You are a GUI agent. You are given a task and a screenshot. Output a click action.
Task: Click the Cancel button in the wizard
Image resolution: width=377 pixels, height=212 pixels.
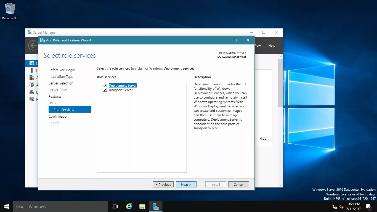point(238,184)
